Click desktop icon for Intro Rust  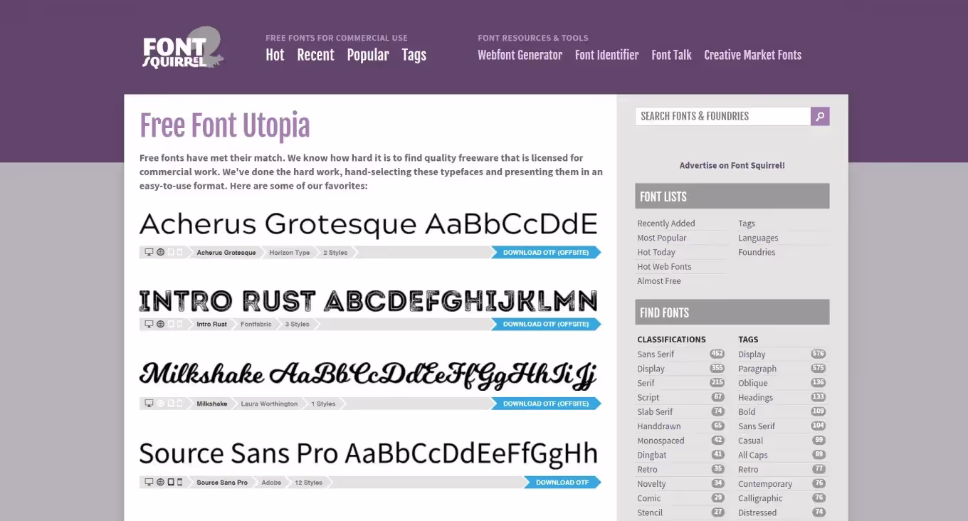coord(149,324)
